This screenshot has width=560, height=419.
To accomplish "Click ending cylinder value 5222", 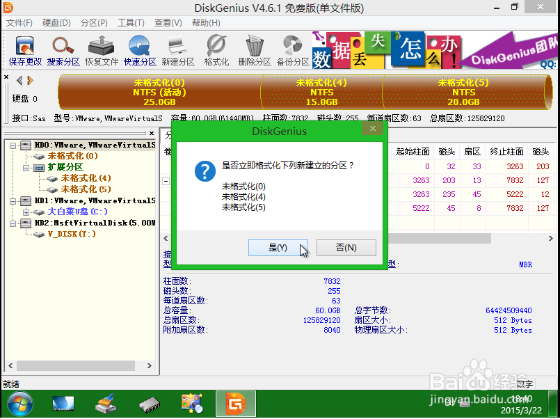I will pyautogui.click(x=515, y=194).
